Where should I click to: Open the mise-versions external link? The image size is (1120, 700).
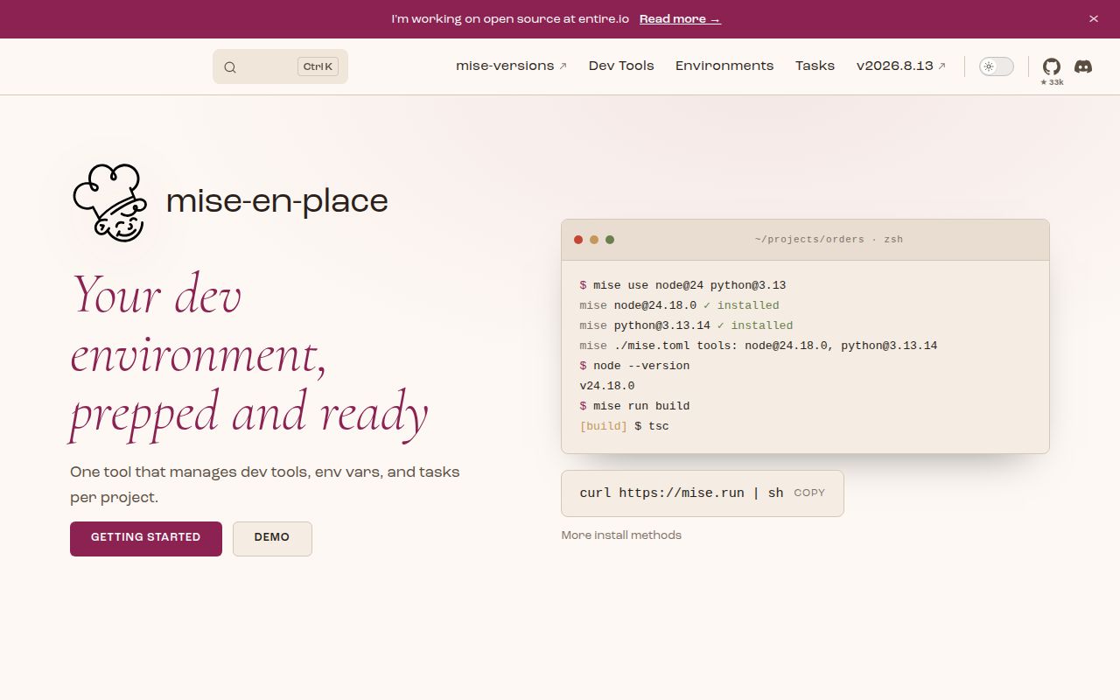[x=511, y=66]
